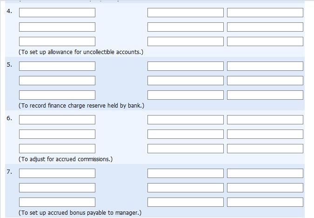This screenshot has width=314, height=218.
Task: Focus entry 4 third-row debit amount field
Action: point(186,41)
